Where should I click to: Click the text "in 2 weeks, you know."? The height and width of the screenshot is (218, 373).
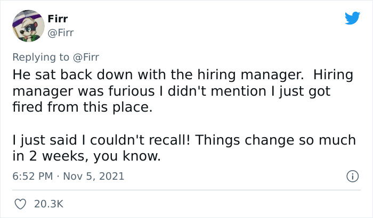point(86,156)
